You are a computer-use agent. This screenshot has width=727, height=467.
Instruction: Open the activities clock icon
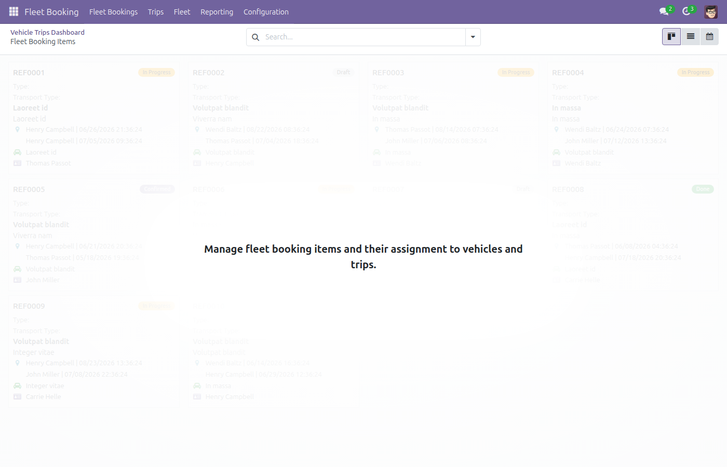[686, 11]
